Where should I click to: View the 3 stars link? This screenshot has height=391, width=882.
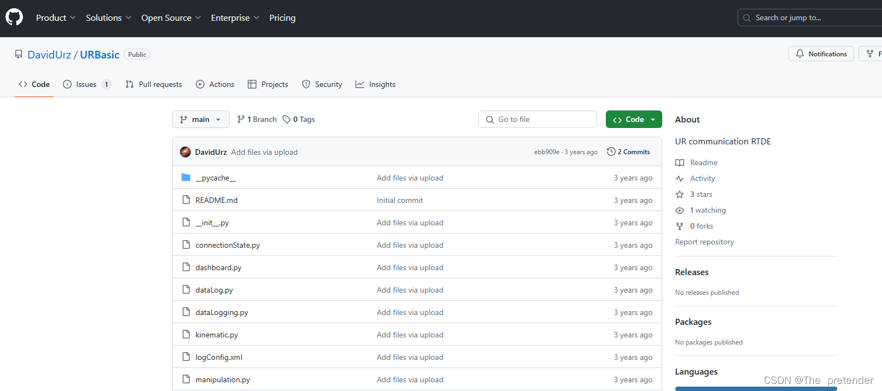(701, 194)
